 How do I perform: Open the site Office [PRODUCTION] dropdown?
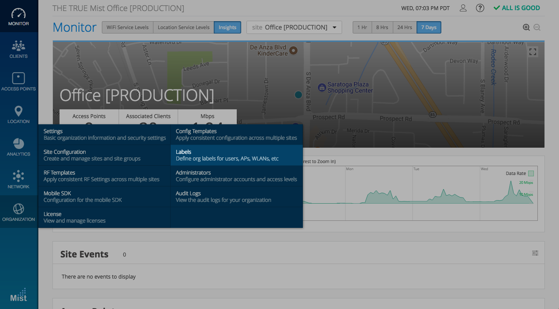(294, 27)
